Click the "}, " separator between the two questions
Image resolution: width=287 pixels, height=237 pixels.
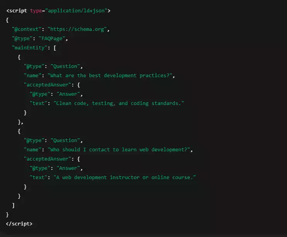pyautogui.click(x=20, y=122)
